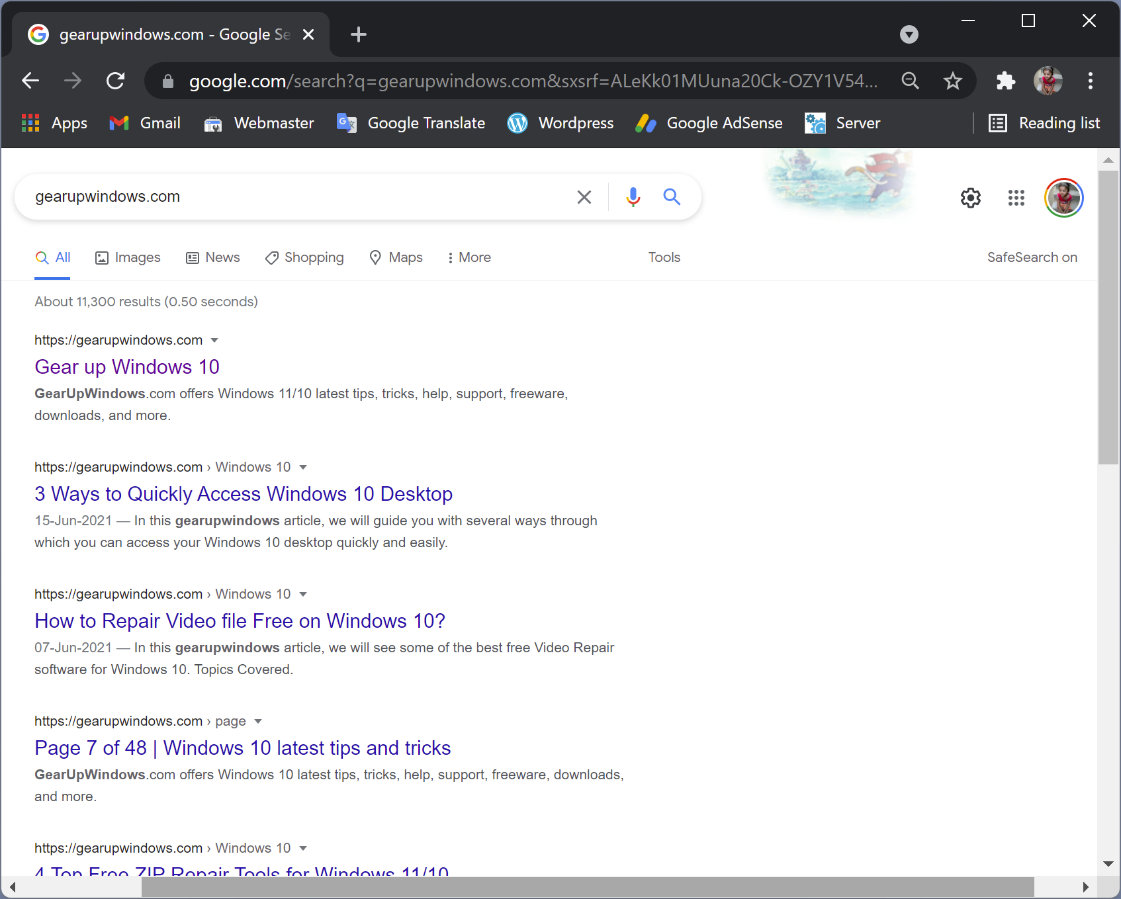Open the Gear up Windows 10 result

coord(127,366)
